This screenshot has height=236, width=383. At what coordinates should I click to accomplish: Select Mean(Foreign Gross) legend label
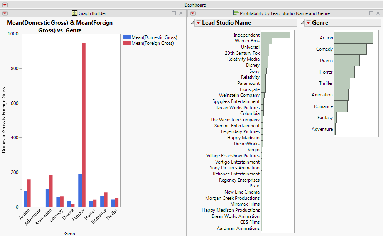click(x=153, y=43)
